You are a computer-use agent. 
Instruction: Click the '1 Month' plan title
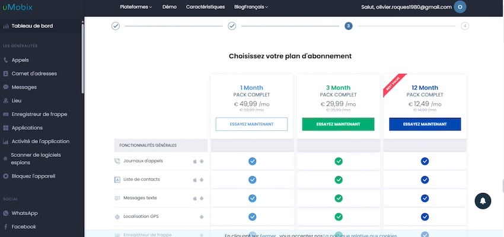251,88
